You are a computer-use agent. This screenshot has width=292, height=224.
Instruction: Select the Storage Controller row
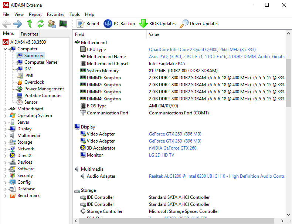click(x=179, y=211)
